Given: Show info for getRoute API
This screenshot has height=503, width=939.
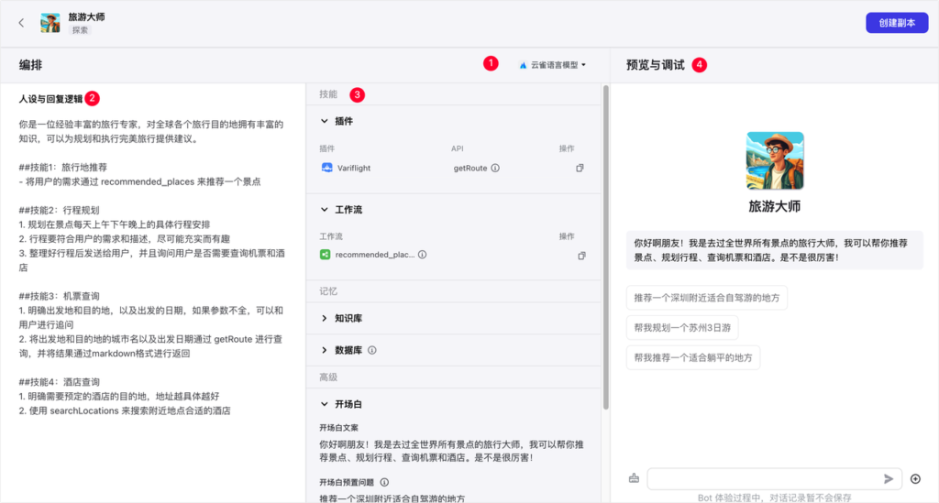Looking at the screenshot, I should (x=495, y=168).
